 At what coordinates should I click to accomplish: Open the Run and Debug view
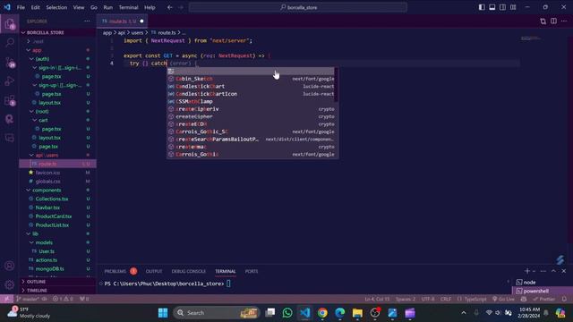[x=10, y=81]
